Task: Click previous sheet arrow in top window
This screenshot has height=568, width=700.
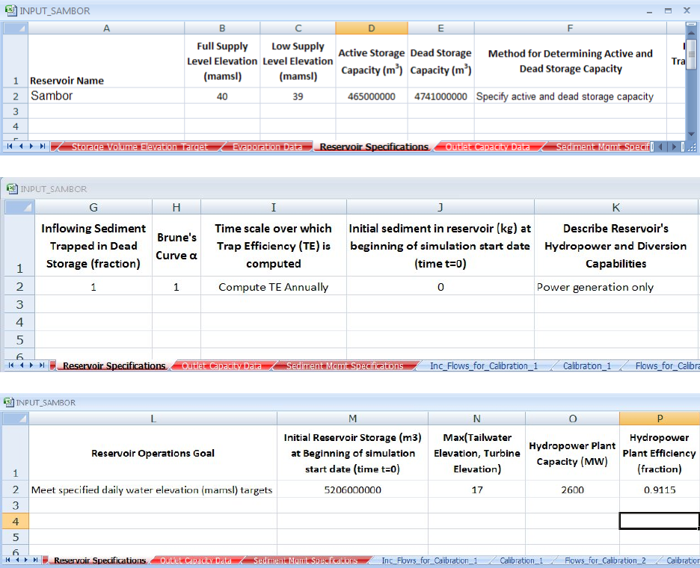Action: click(x=20, y=146)
